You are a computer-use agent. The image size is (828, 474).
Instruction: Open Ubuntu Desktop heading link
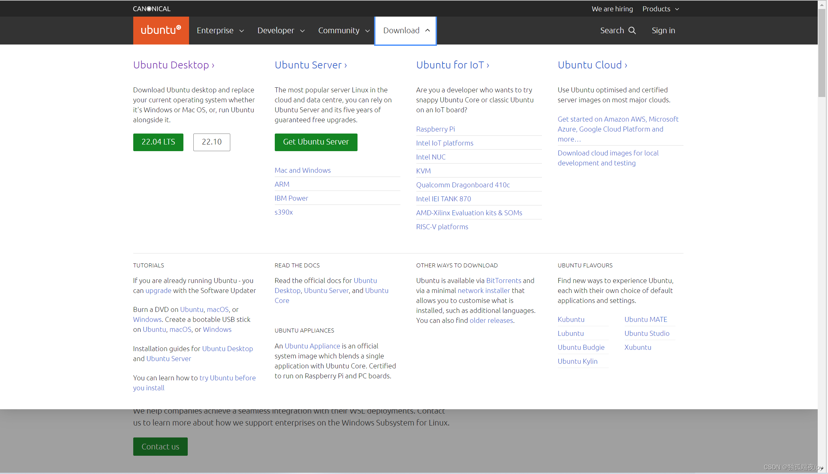point(174,65)
